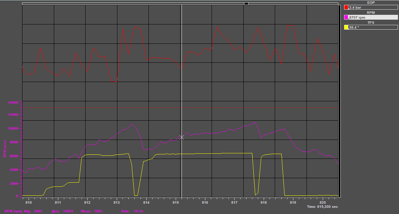Click the vertical scrollbar at the chart's right edge
The height and width of the screenshot is (214, 399).
click(x=340, y=100)
